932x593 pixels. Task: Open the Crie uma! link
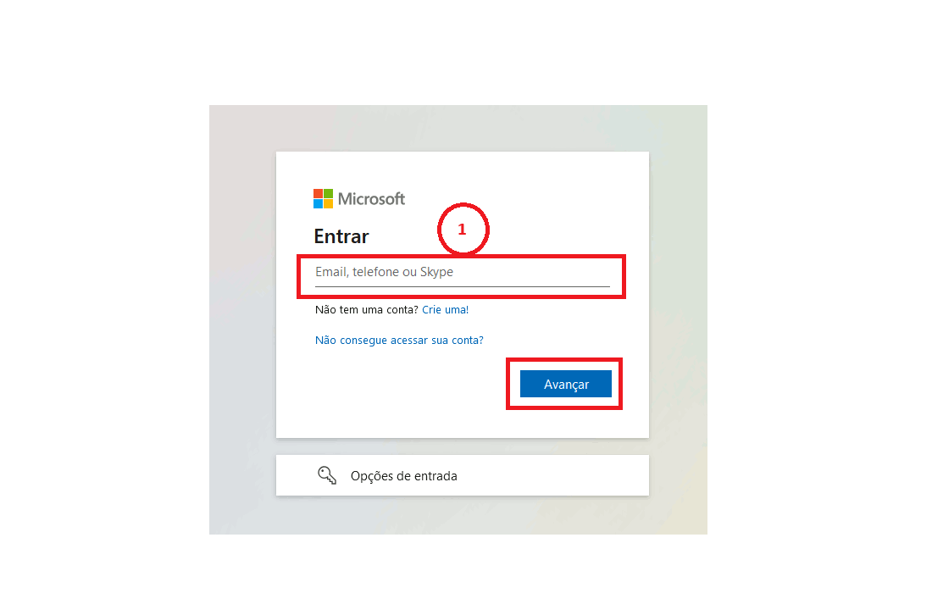click(445, 309)
